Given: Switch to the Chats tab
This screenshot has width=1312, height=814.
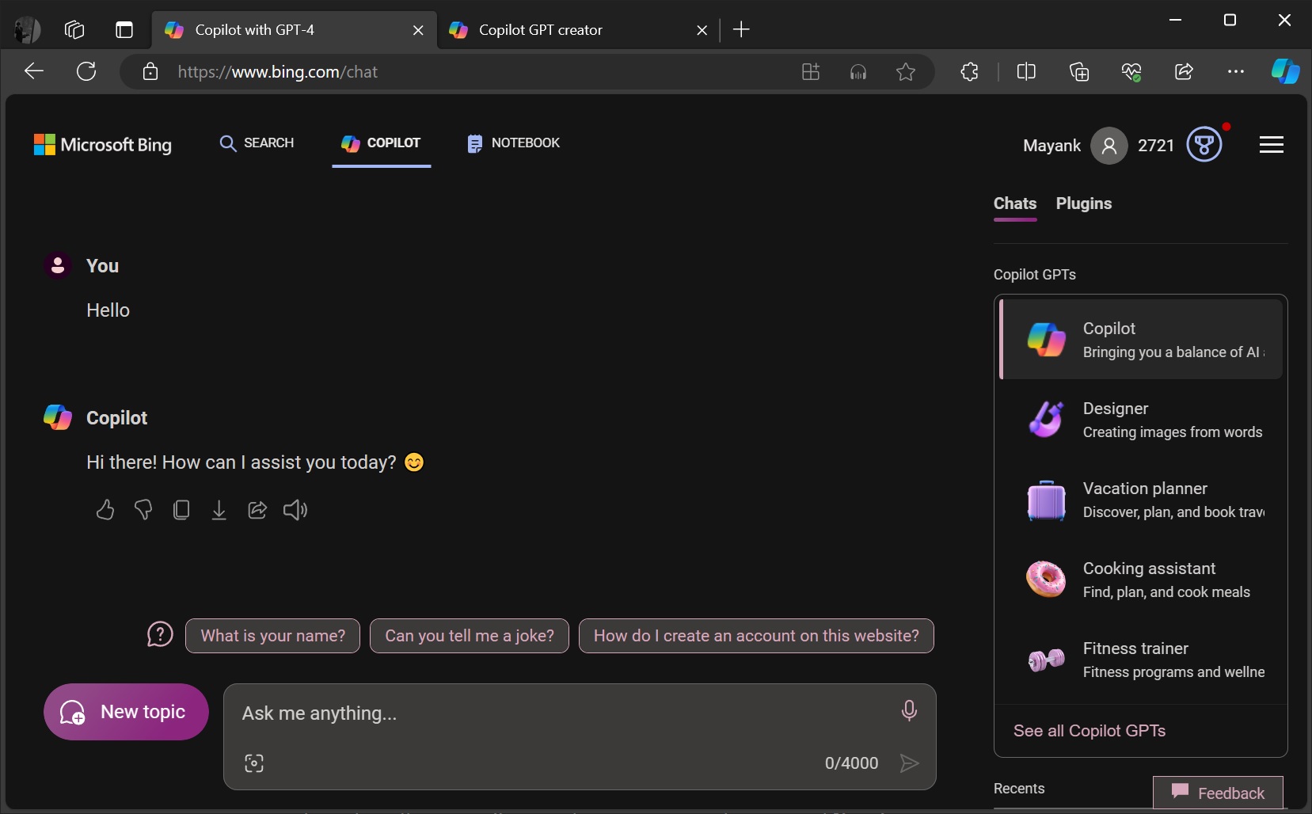Looking at the screenshot, I should click(1015, 203).
